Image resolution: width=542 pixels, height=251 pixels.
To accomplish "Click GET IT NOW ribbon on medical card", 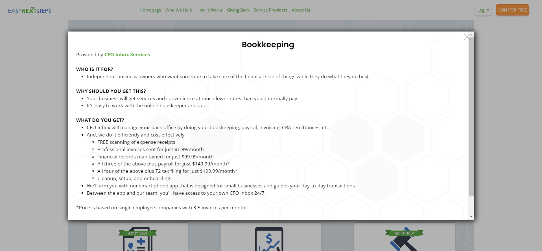I will 137,233.
